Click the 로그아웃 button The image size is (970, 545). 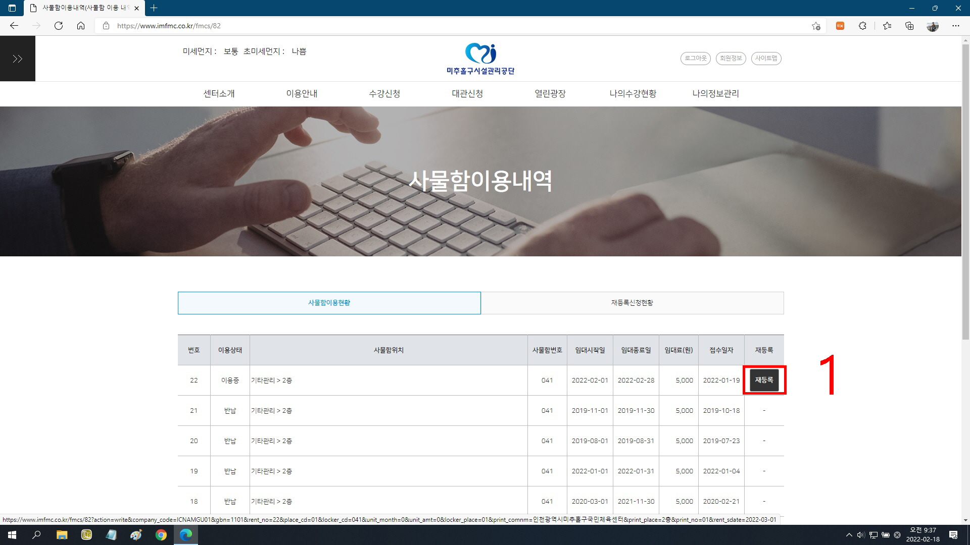click(x=695, y=59)
